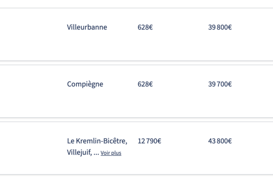Image resolution: width=273 pixels, height=182 pixels.
Task: Click the Villejuif text in the last row
Action: click(79, 153)
